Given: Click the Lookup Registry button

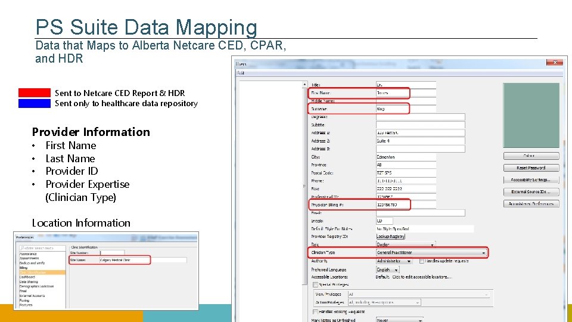Looking at the screenshot, I should [x=391, y=237].
